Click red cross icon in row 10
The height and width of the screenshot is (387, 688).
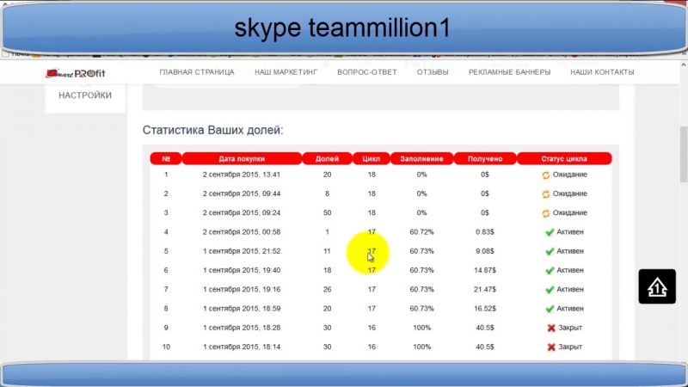click(551, 347)
